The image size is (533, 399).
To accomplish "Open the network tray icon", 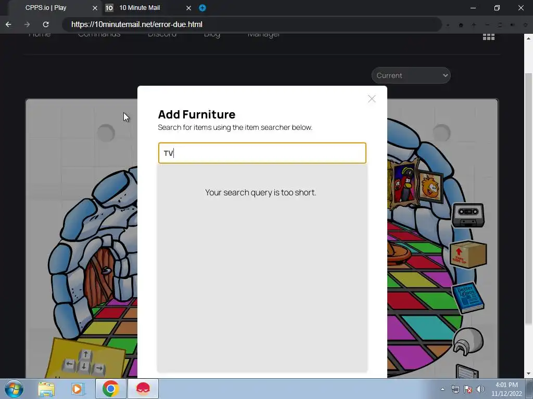I will point(455,389).
